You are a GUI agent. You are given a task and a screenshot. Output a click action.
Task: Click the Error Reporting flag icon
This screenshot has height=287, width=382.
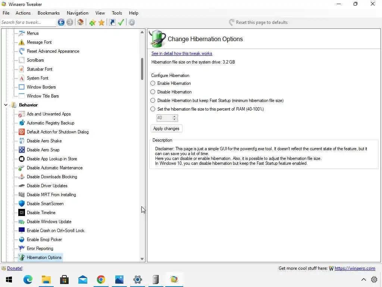(22, 249)
